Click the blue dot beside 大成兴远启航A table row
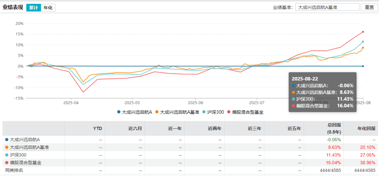 pyautogui.click(x=7, y=140)
